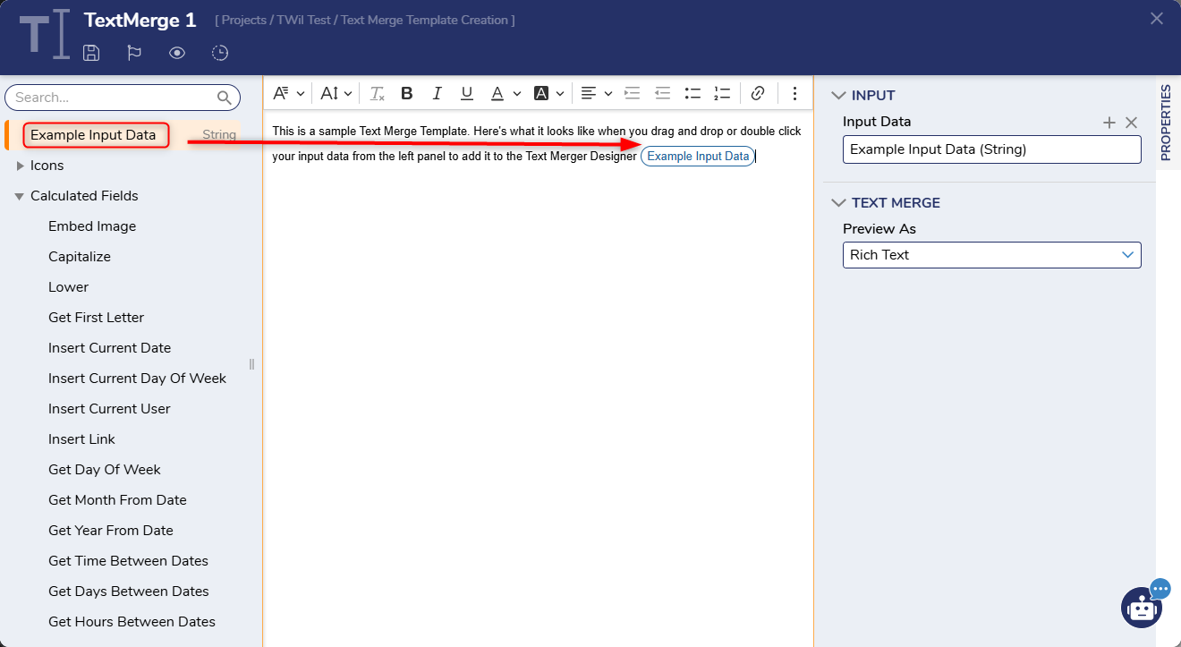Click the numbered list icon

[721, 93]
